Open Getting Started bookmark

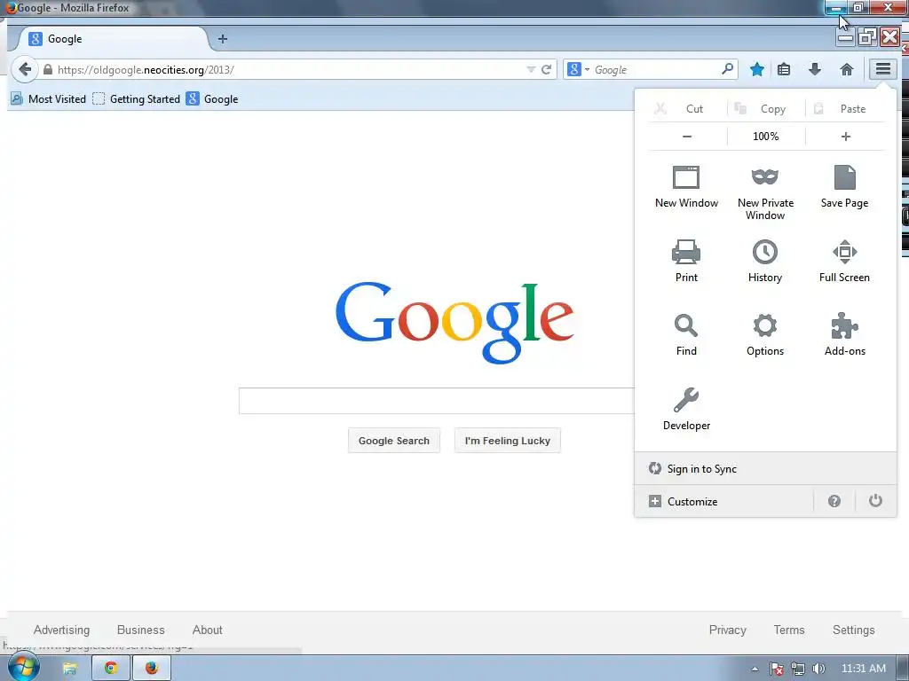[137, 99]
